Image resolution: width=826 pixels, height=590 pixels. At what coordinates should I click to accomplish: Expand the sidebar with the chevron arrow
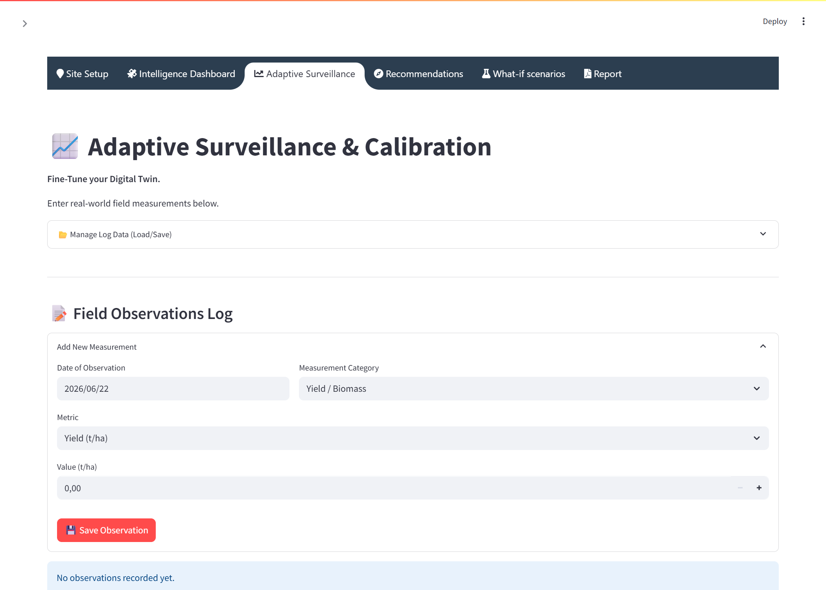click(x=25, y=24)
